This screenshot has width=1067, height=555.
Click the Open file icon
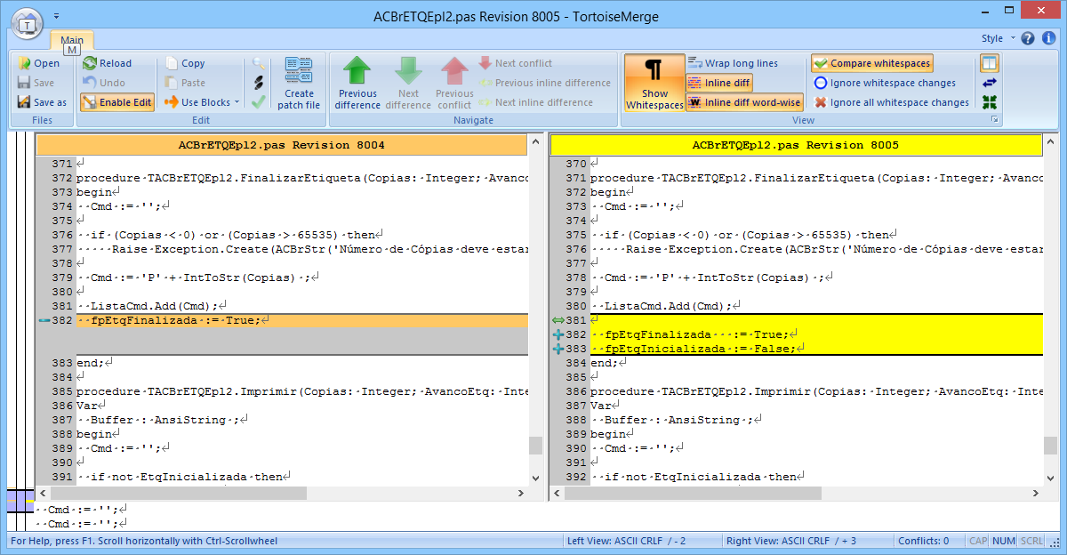click(x=23, y=63)
